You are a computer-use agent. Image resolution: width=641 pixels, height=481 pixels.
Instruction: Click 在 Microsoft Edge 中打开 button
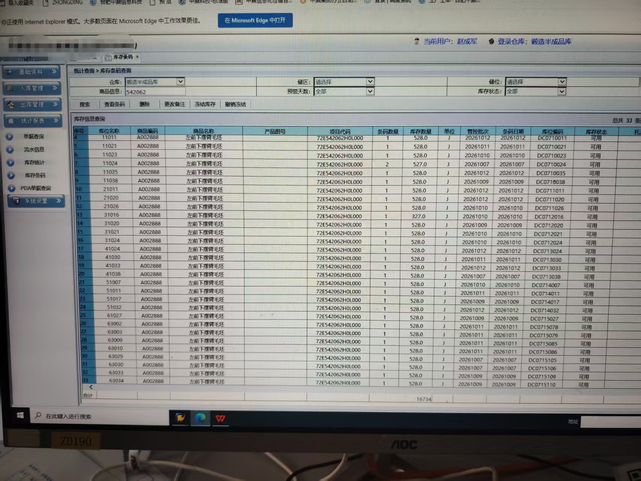(255, 20)
